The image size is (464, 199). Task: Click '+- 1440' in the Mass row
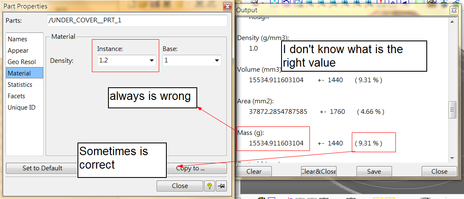click(330, 143)
